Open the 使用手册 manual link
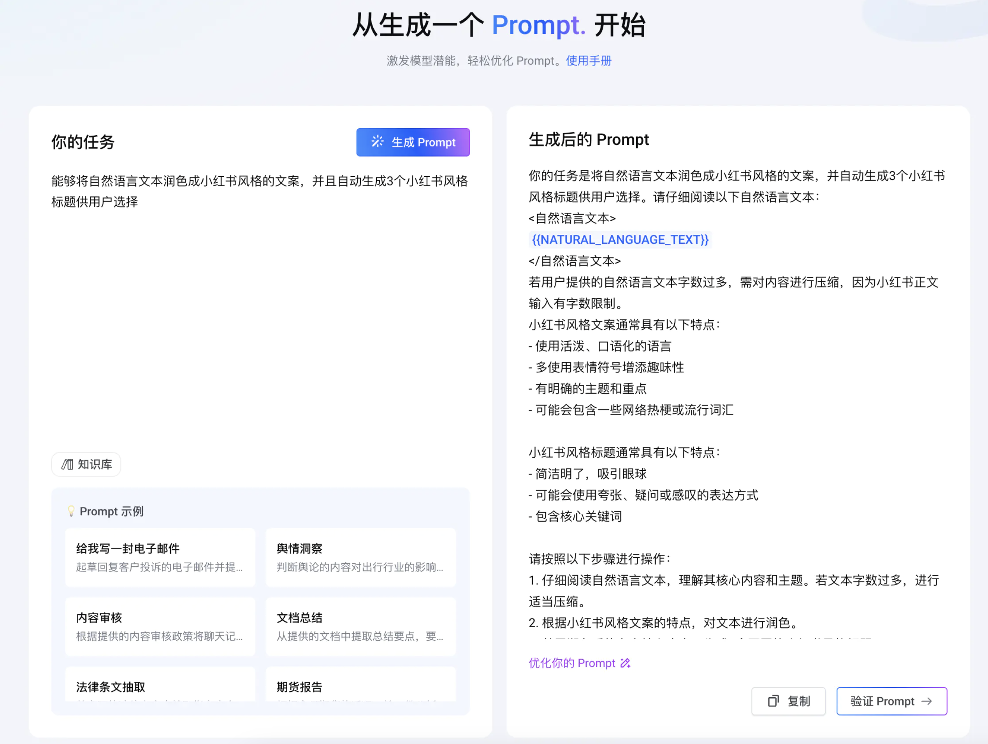The height and width of the screenshot is (744, 988). [588, 61]
